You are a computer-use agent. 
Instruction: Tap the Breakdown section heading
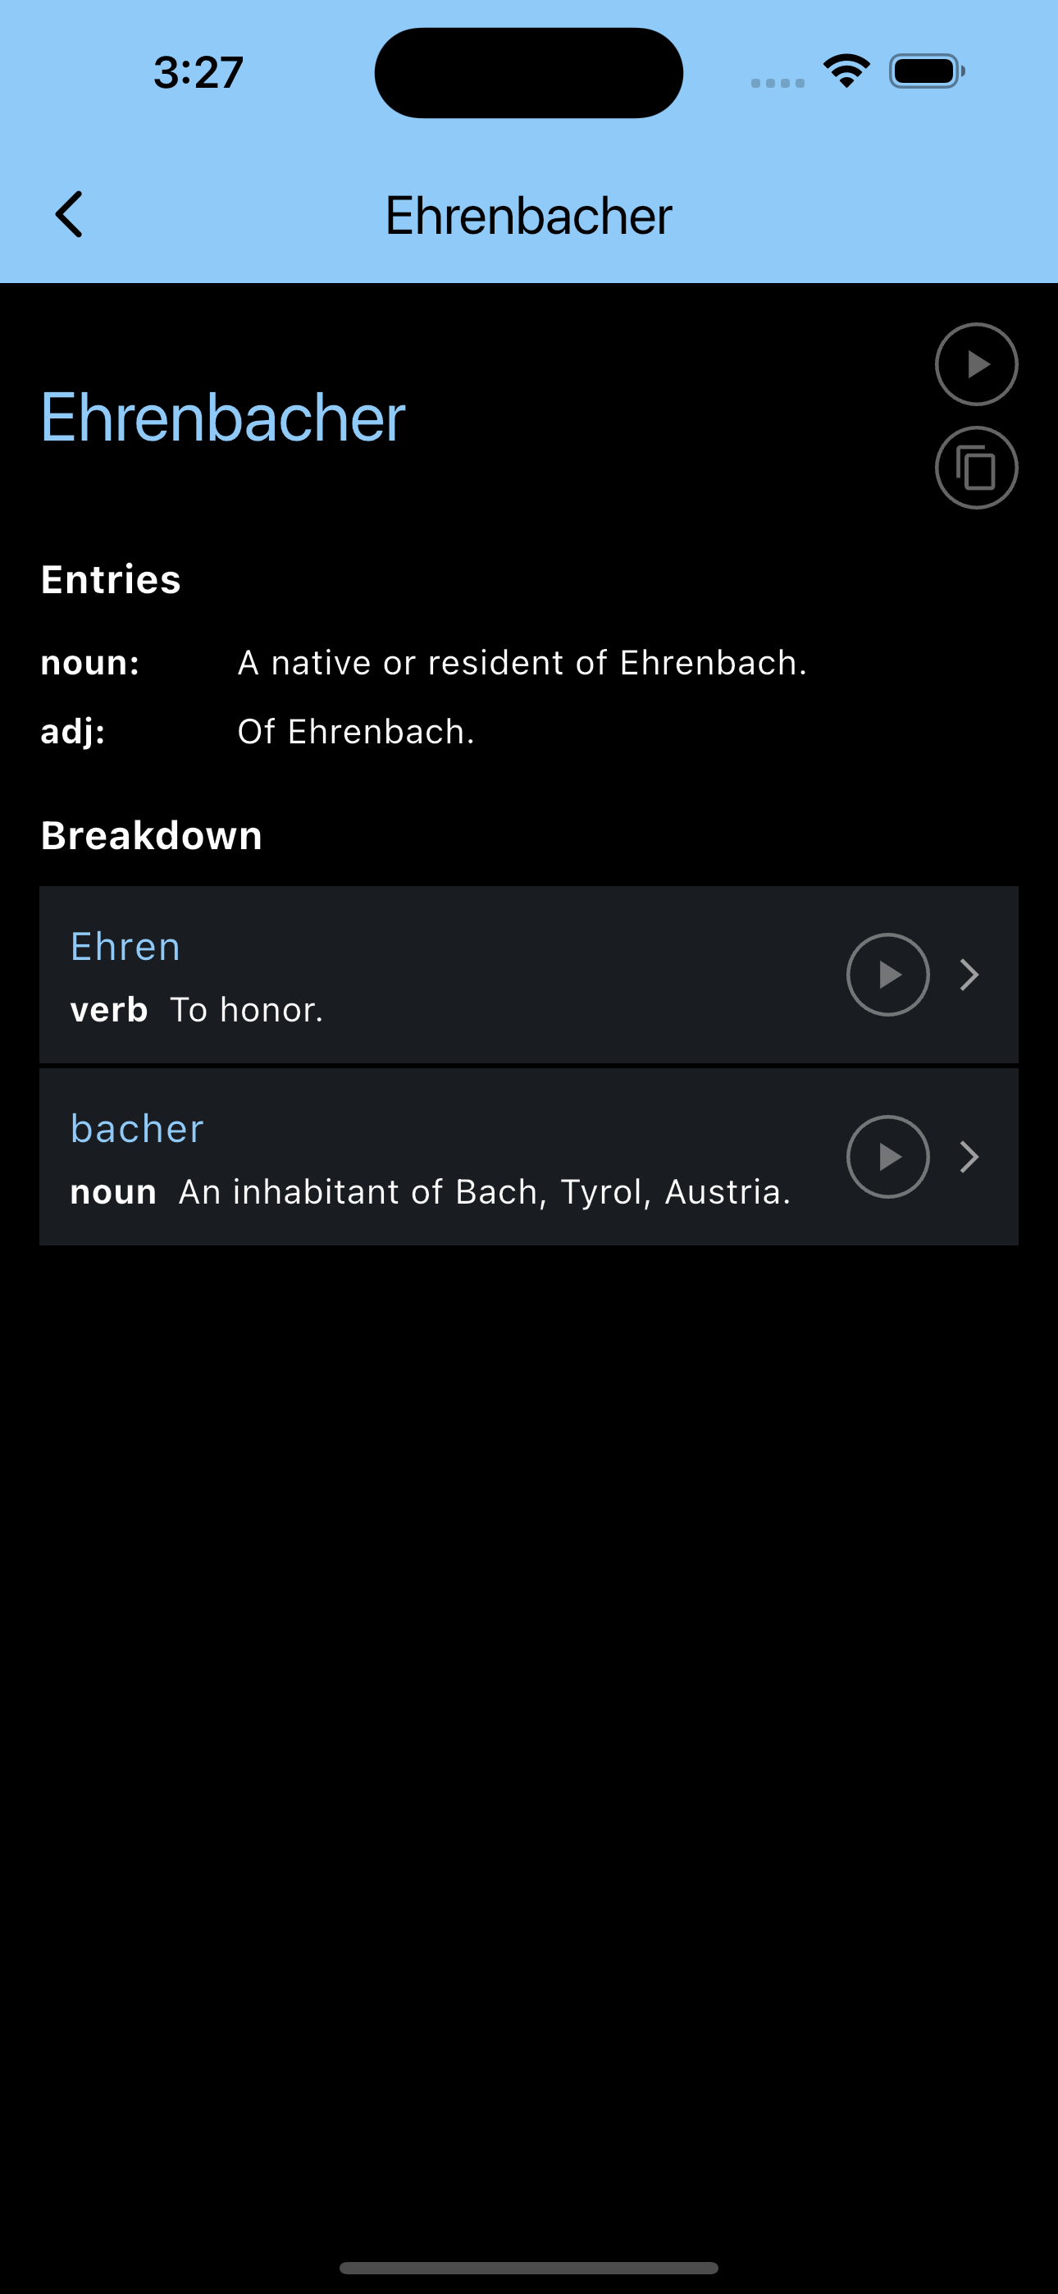[152, 835]
